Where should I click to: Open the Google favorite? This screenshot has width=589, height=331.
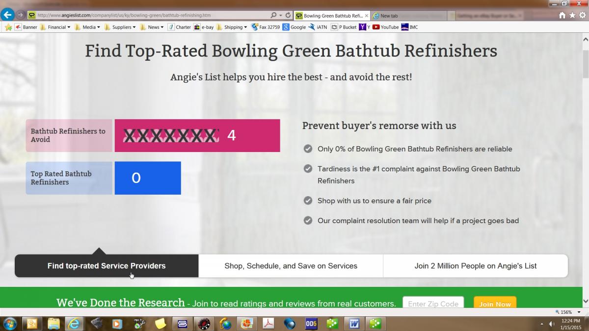tap(294, 27)
